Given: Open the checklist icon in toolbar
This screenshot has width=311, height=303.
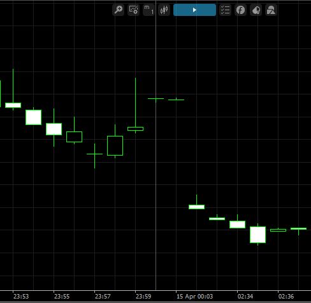Looking at the screenshot, I should [225, 10].
